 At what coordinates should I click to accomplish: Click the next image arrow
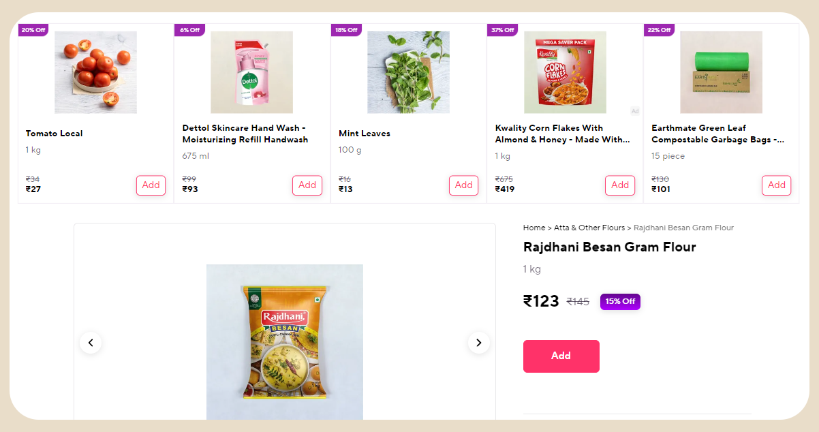(x=478, y=342)
